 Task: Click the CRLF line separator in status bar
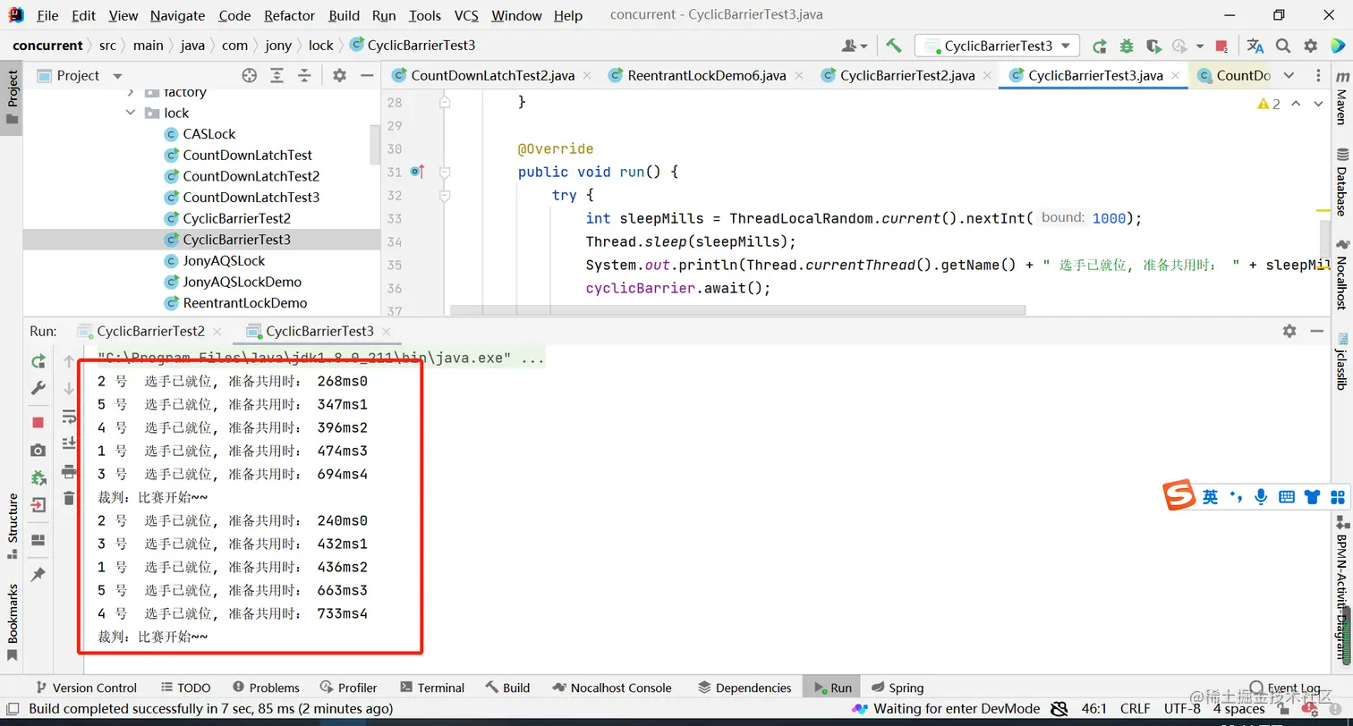tap(1135, 708)
